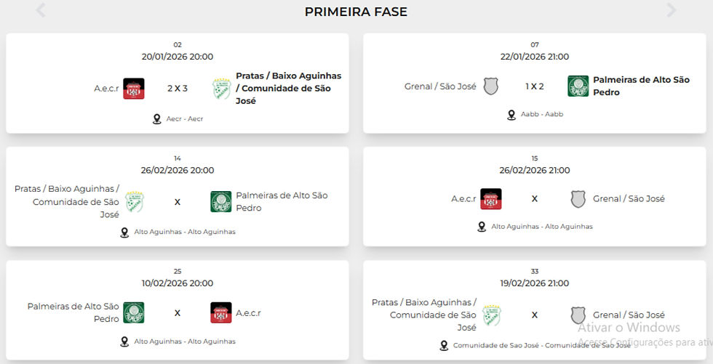Click the location pin next to Aecr - Aecr
713x364 pixels.
click(x=156, y=119)
